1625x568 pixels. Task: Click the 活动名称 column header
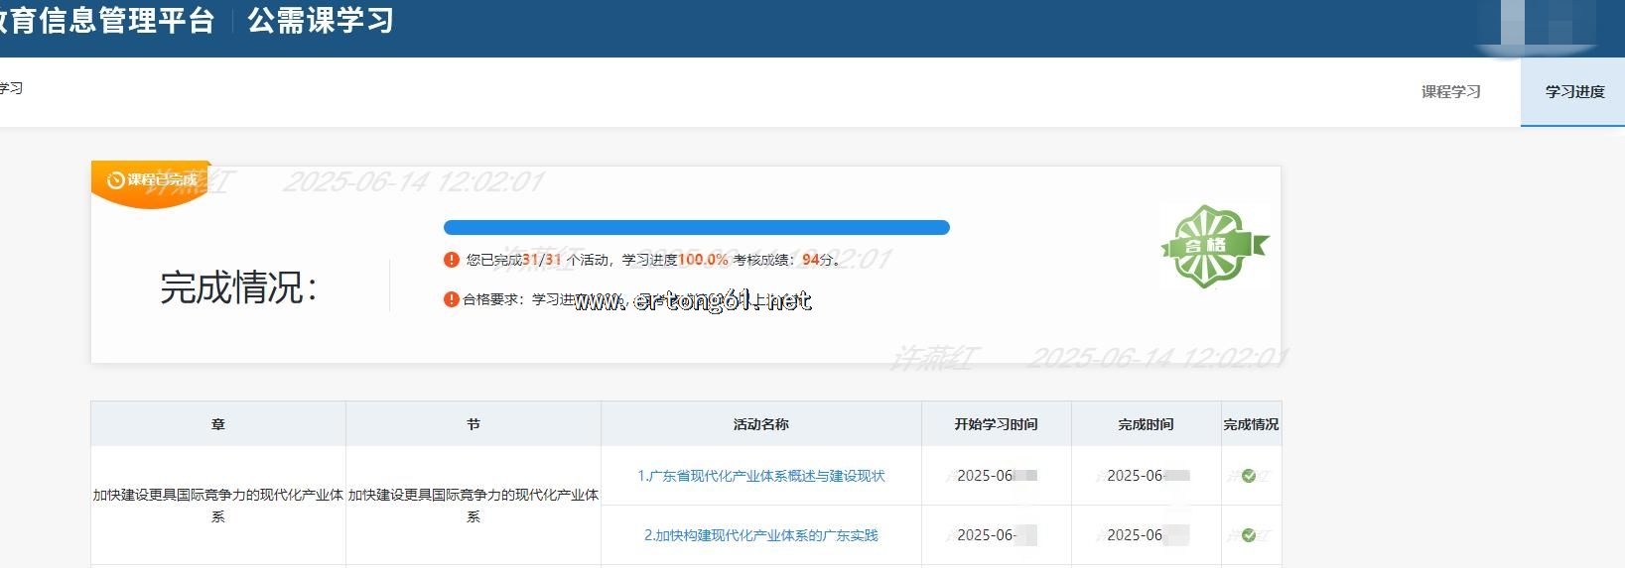pos(760,424)
